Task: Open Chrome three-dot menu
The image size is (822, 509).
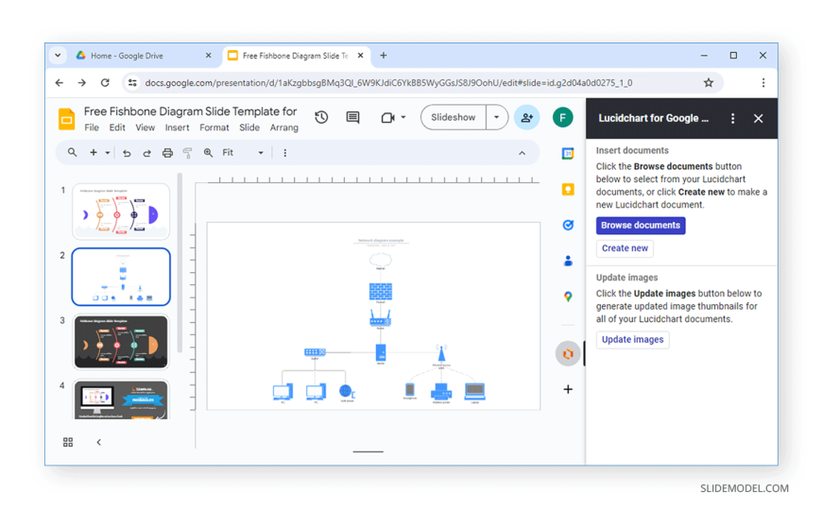Action: click(x=763, y=83)
